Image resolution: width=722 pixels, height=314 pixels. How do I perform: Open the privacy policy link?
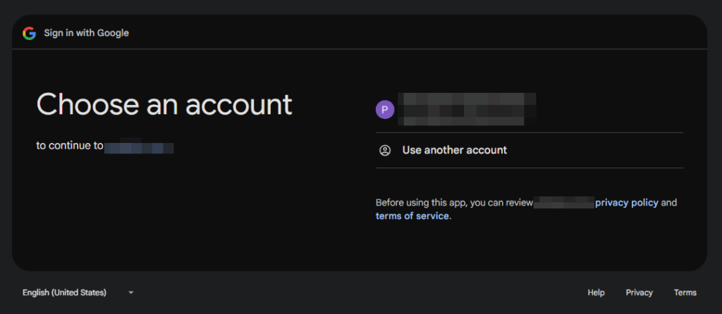pos(626,203)
